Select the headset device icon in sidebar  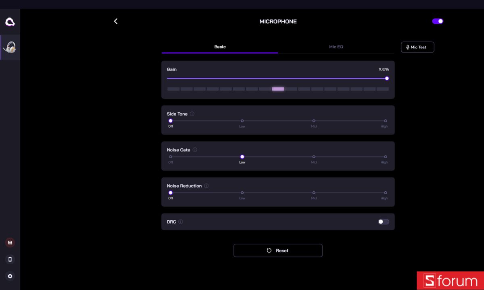(x=10, y=48)
